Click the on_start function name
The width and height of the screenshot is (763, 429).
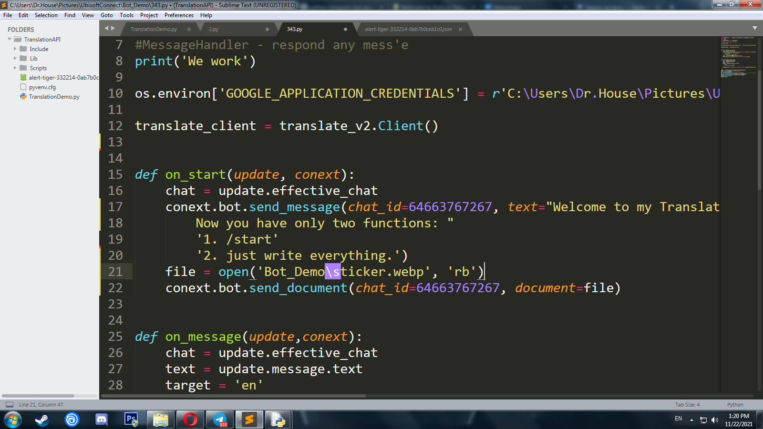pos(195,175)
